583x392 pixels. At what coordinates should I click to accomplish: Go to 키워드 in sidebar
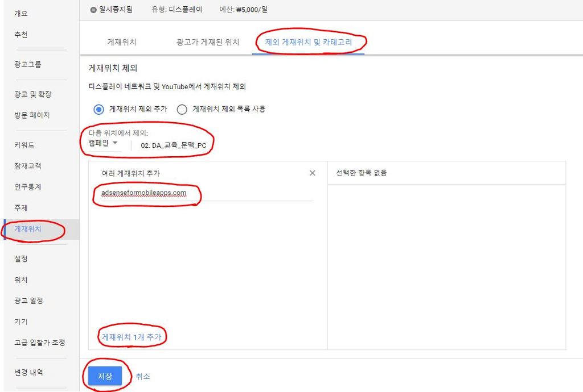(24, 145)
